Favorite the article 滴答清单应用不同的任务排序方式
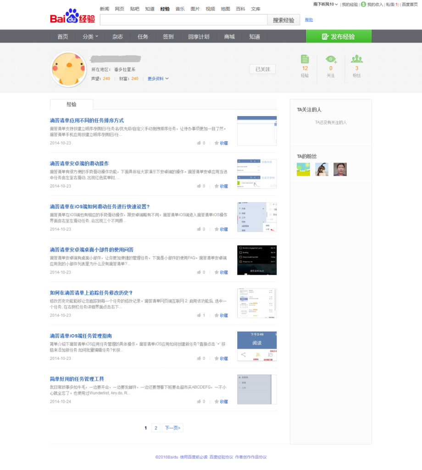Viewport: 422px width, 470px height. click(222, 143)
